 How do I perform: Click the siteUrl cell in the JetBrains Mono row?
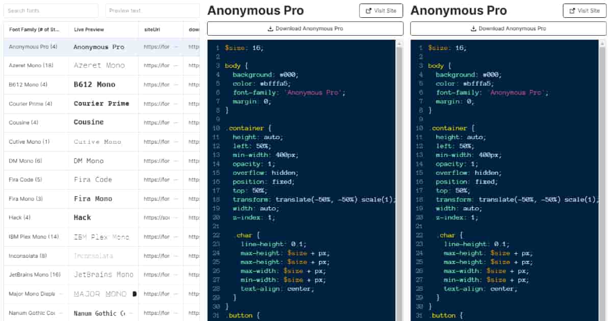161,275
